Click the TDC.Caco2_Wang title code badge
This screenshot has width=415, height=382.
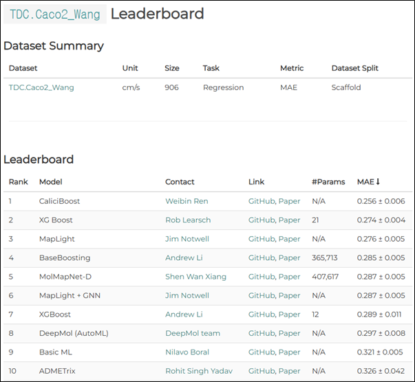pos(54,14)
